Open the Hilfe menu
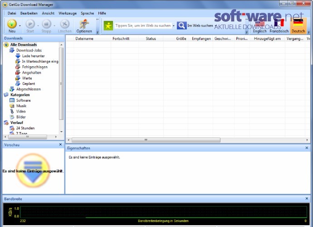The image size is (313, 227). (x=102, y=13)
